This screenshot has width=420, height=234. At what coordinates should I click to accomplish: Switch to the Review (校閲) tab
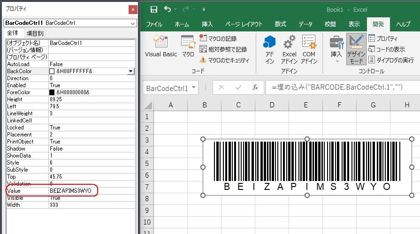[x=330, y=24]
